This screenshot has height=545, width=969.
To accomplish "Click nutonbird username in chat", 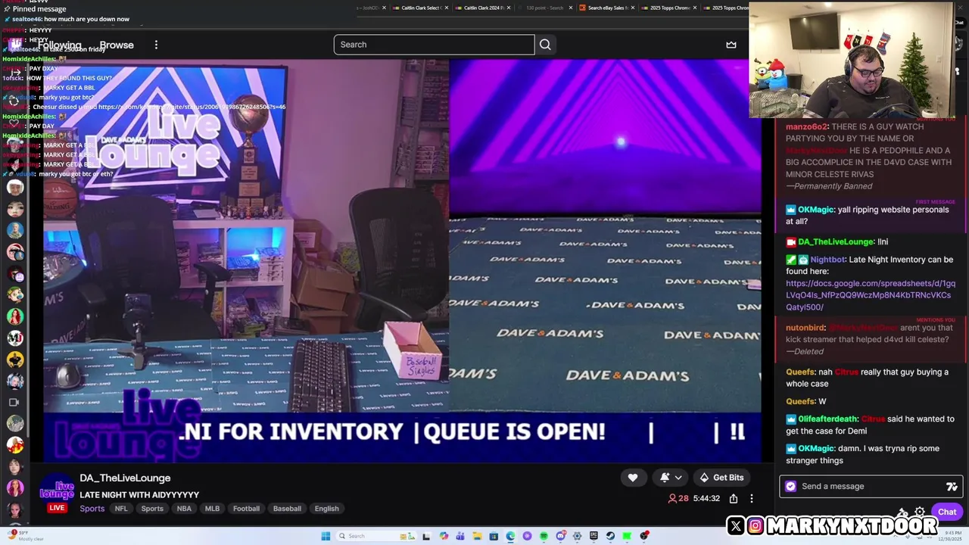I will 805,328.
